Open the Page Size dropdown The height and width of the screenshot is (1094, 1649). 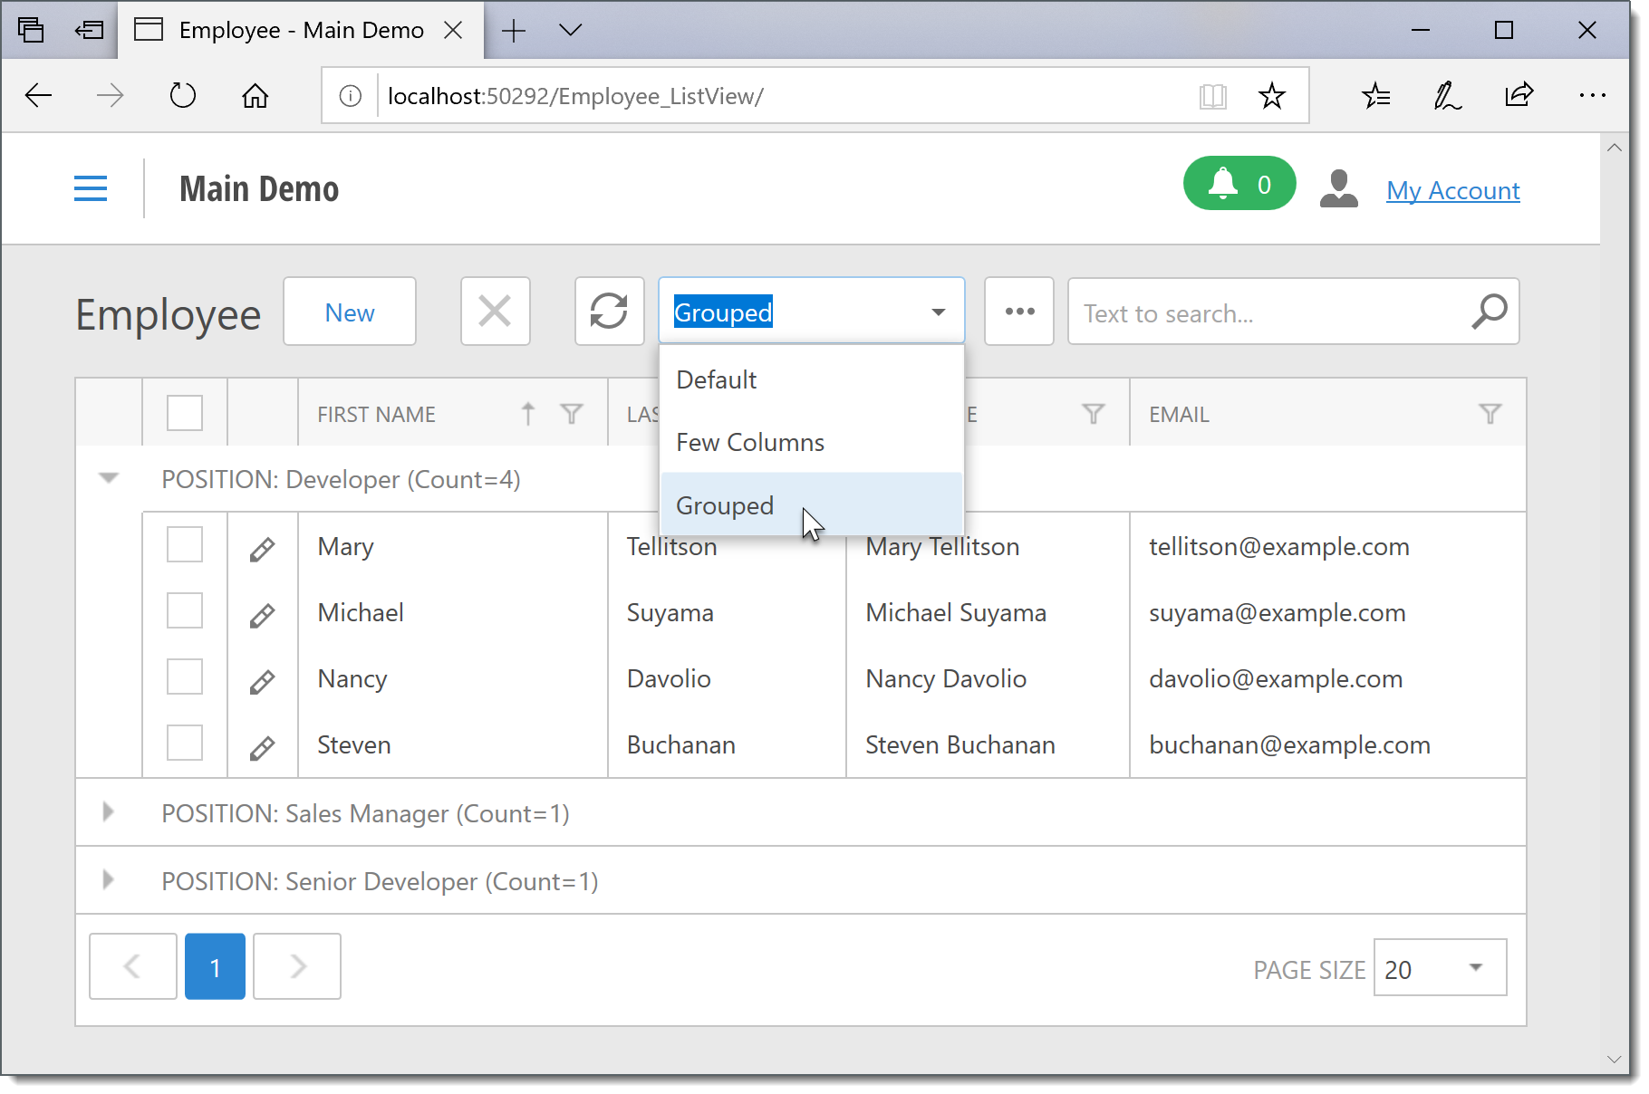tap(1440, 968)
